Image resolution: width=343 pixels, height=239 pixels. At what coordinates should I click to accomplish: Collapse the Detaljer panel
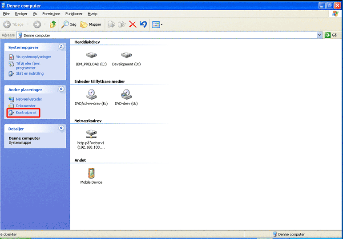[61, 128]
